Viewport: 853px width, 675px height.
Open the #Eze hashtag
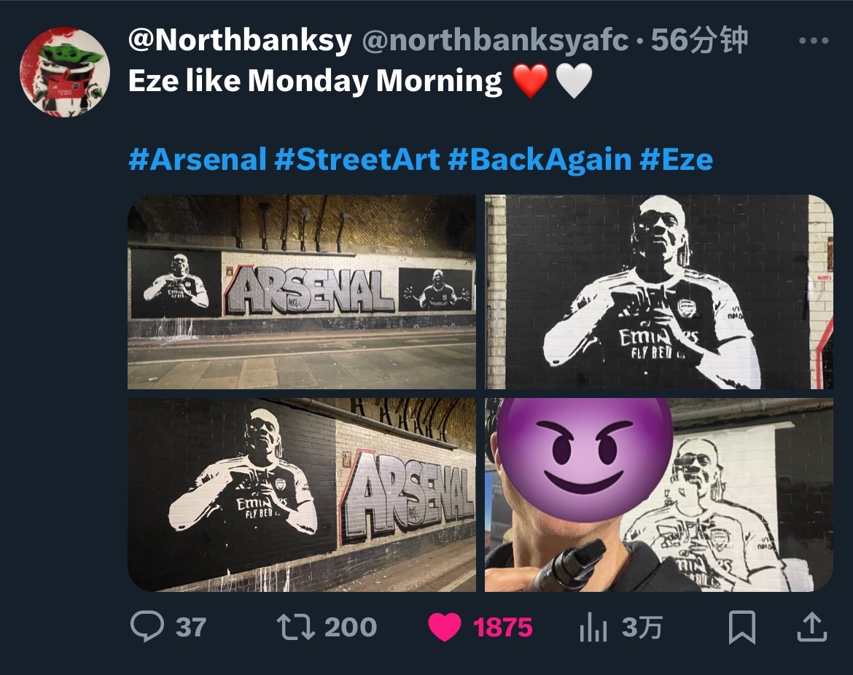coord(676,160)
